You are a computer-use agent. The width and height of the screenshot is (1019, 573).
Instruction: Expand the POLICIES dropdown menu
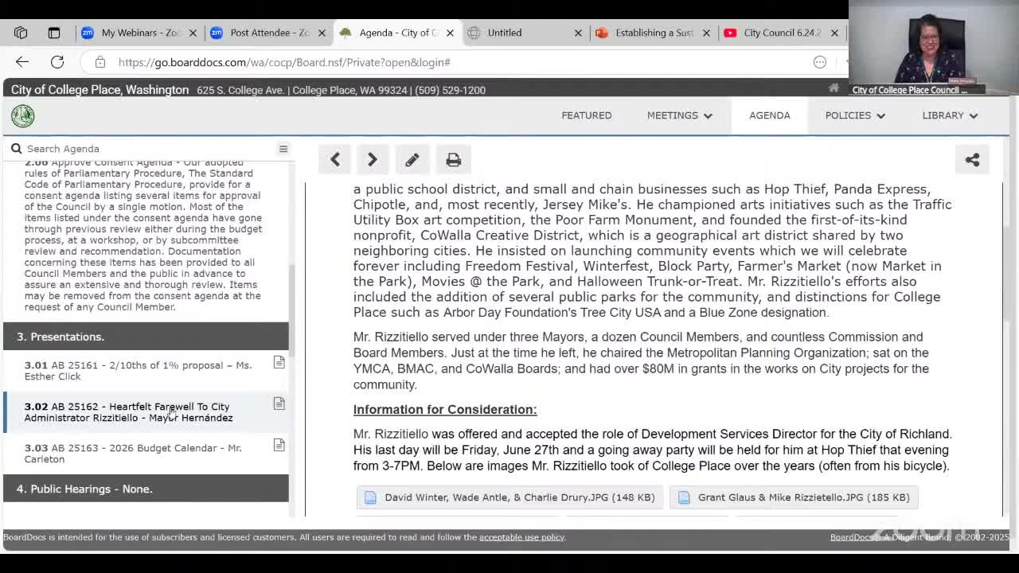(855, 115)
